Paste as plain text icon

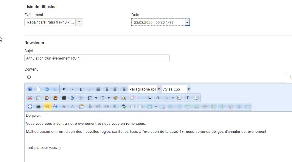click(x=55, y=98)
